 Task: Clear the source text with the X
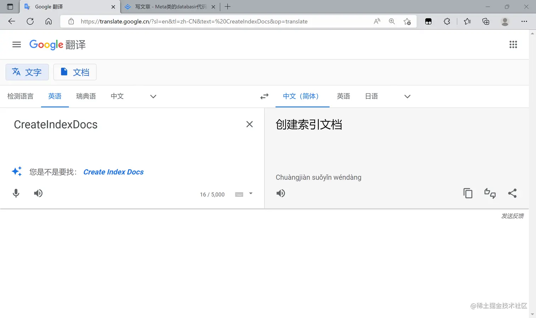250,124
